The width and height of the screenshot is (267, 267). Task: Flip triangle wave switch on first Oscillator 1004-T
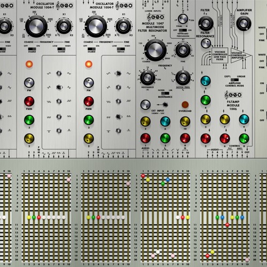click(59, 87)
